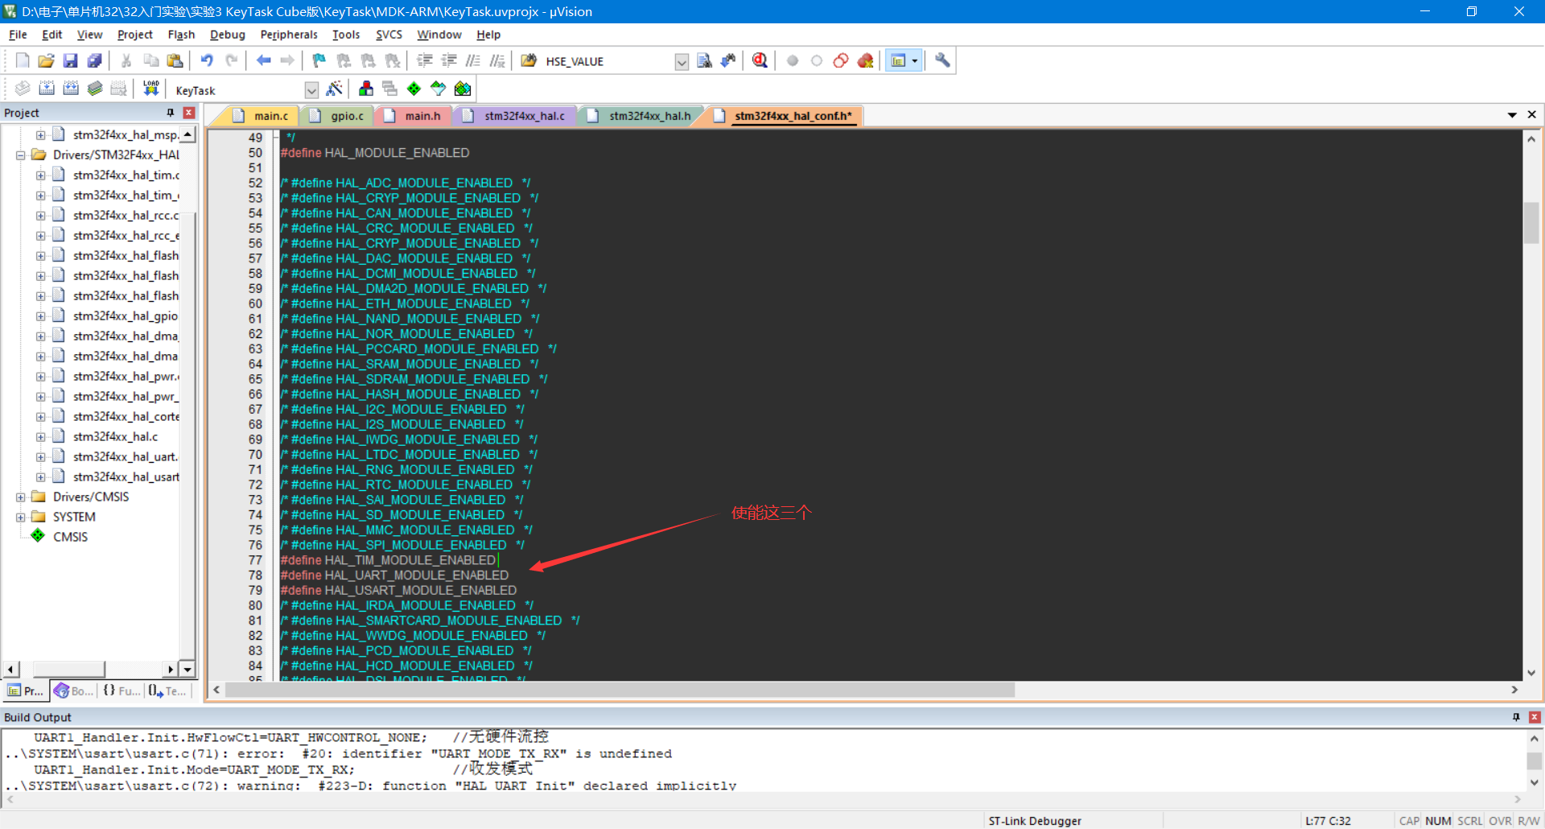
Task: Open the HSE_VALUE search dropdown
Action: pyautogui.click(x=682, y=62)
